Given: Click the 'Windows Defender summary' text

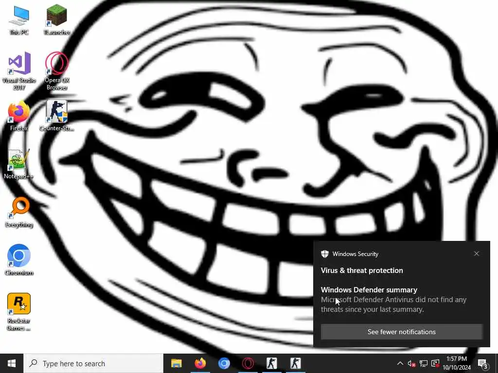Looking at the screenshot, I should coord(369,290).
